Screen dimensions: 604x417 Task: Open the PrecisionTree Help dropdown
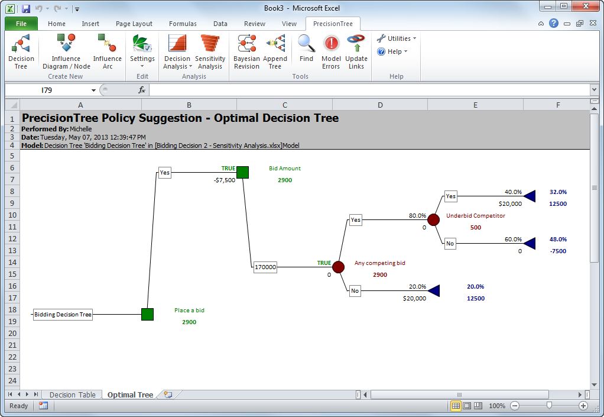(x=392, y=51)
